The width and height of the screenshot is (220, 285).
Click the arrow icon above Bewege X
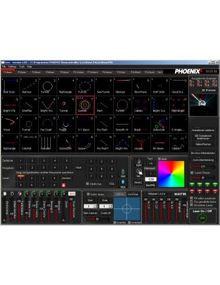point(49,193)
